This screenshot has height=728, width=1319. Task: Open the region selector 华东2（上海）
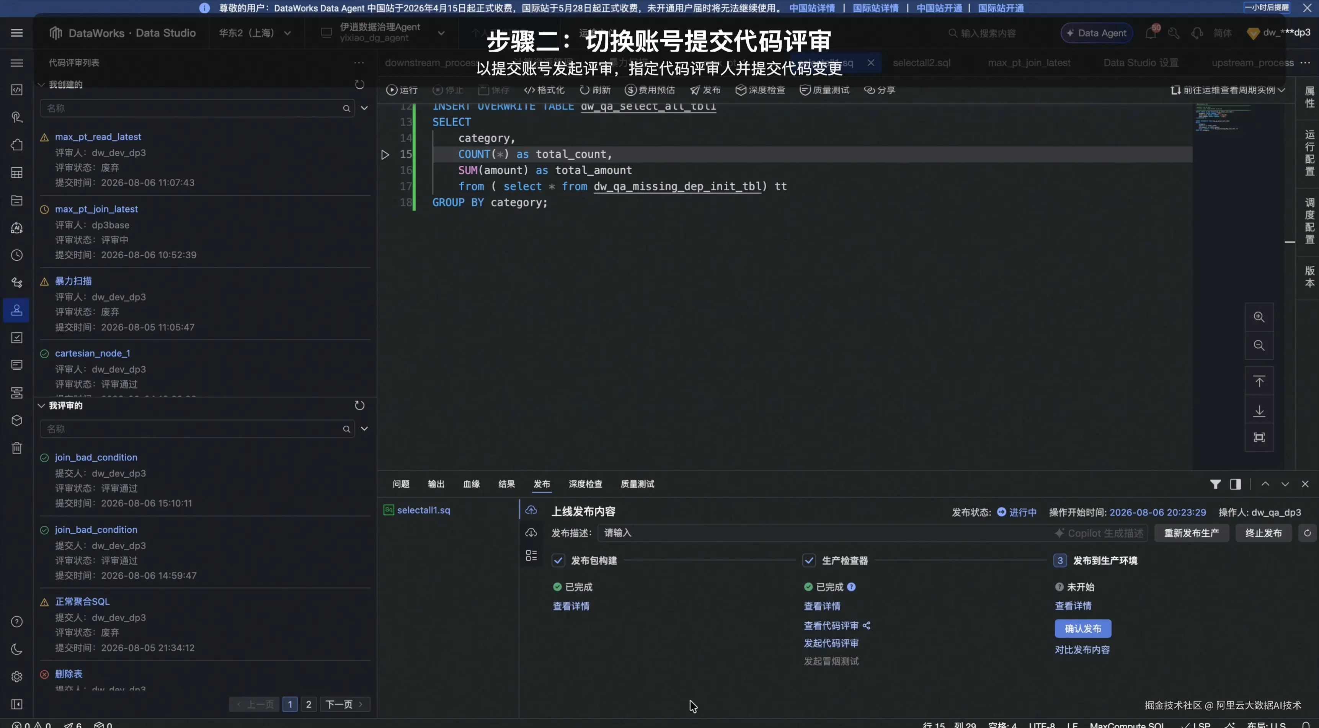[x=255, y=33]
